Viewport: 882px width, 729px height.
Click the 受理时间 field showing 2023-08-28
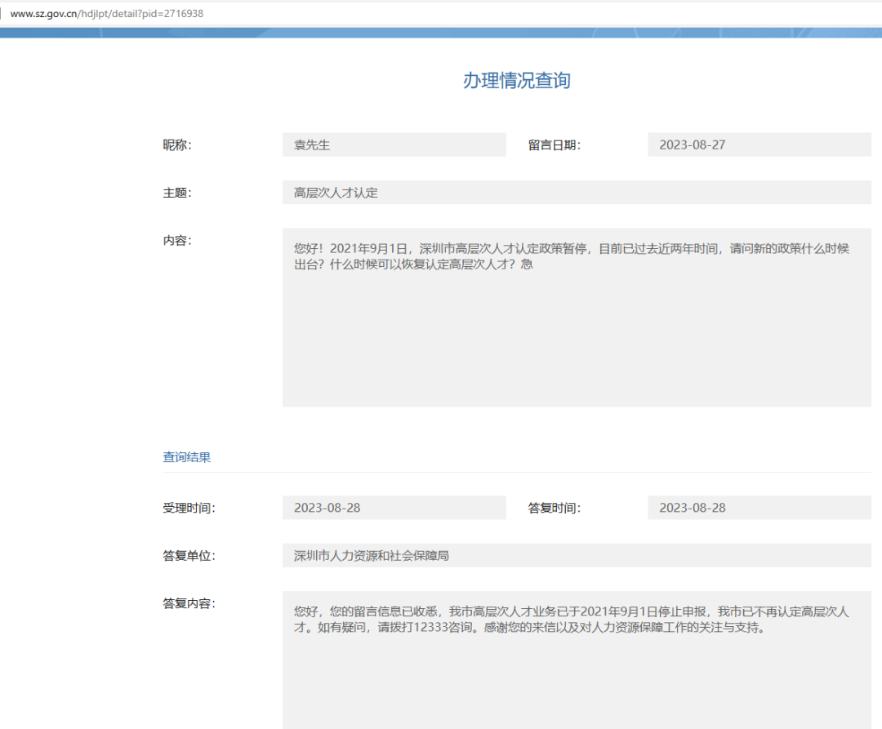(x=394, y=508)
